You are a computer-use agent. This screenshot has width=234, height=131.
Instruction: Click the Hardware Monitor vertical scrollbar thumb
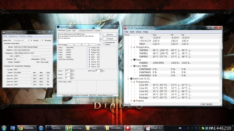tap(220, 64)
